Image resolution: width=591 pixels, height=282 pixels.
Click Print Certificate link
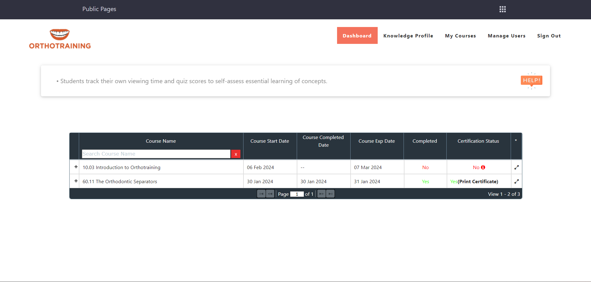click(478, 181)
